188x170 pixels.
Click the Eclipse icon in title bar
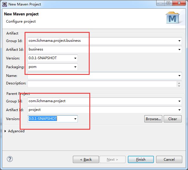(x=5, y=4)
